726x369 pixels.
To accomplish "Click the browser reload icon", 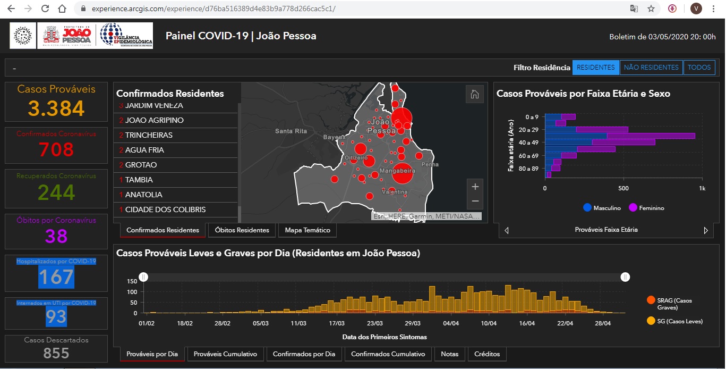I will point(45,9).
